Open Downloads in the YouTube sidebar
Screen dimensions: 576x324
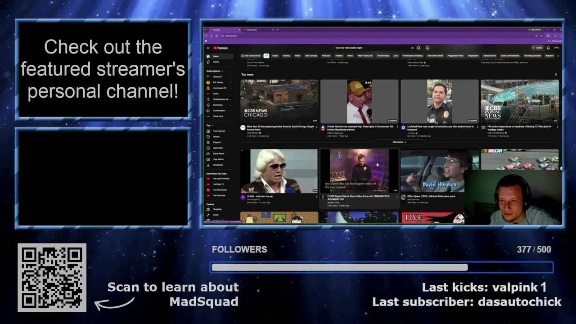click(219, 165)
